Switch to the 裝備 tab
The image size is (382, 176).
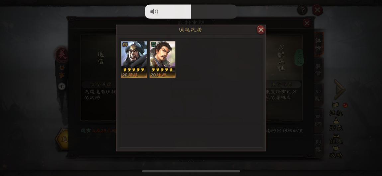(x=319, y=70)
